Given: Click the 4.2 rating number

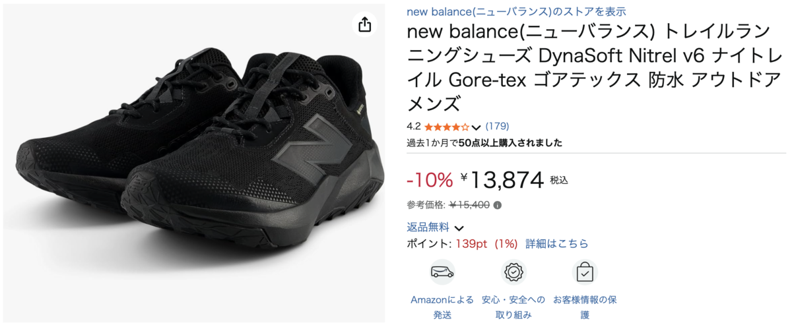Looking at the screenshot, I should tap(414, 127).
